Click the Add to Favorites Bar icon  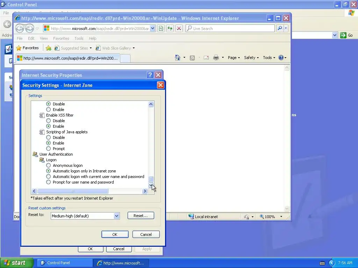48,48
